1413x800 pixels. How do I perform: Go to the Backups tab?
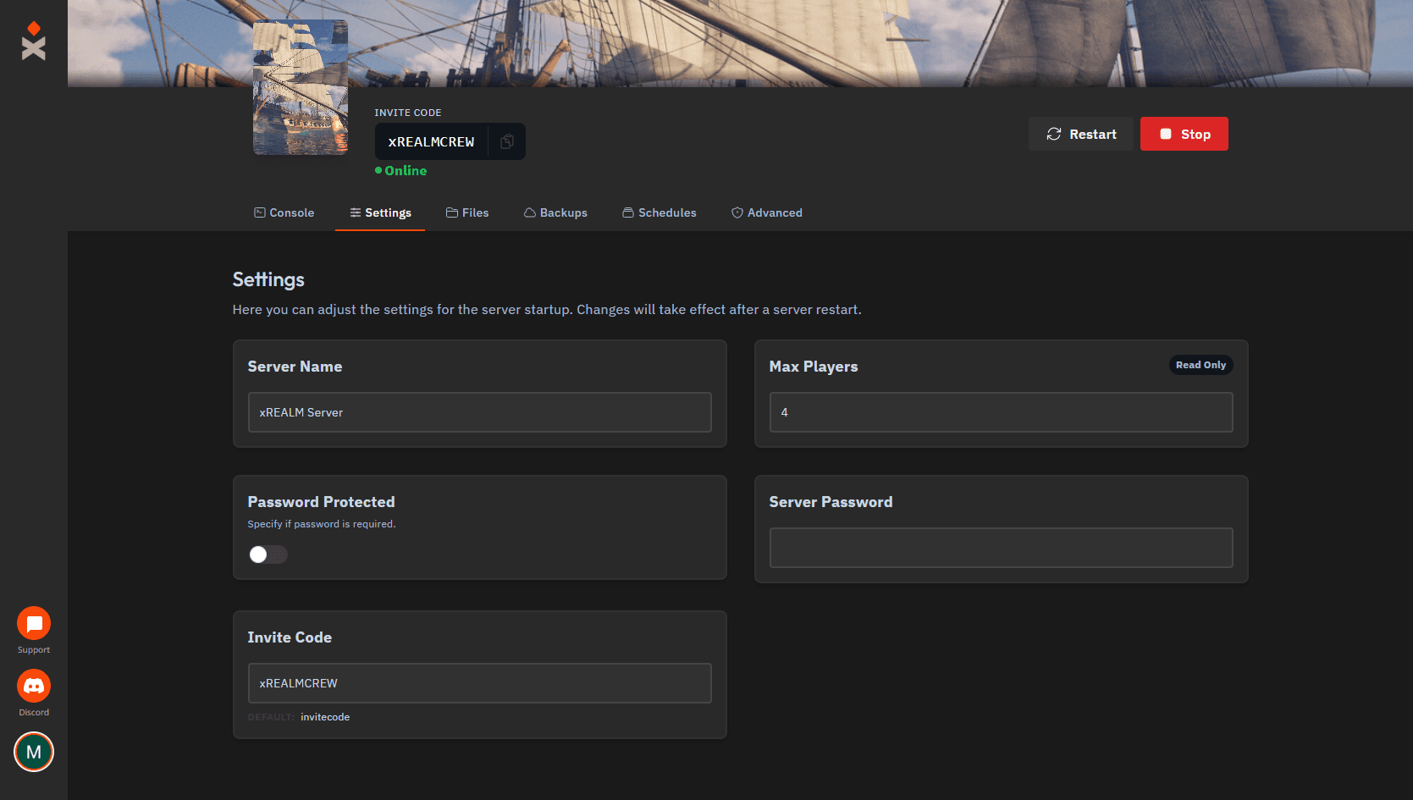[x=555, y=212]
